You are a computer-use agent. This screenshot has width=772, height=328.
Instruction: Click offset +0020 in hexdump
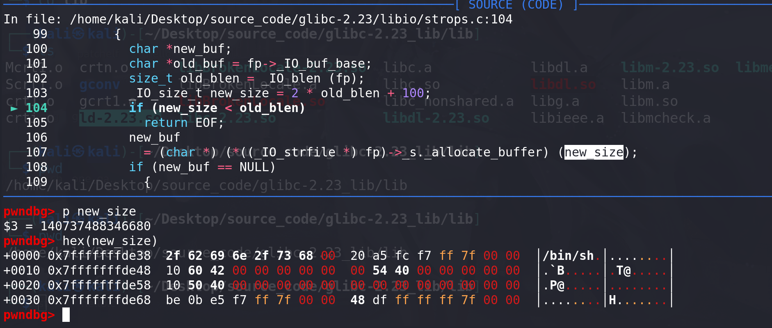[x=22, y=285]
